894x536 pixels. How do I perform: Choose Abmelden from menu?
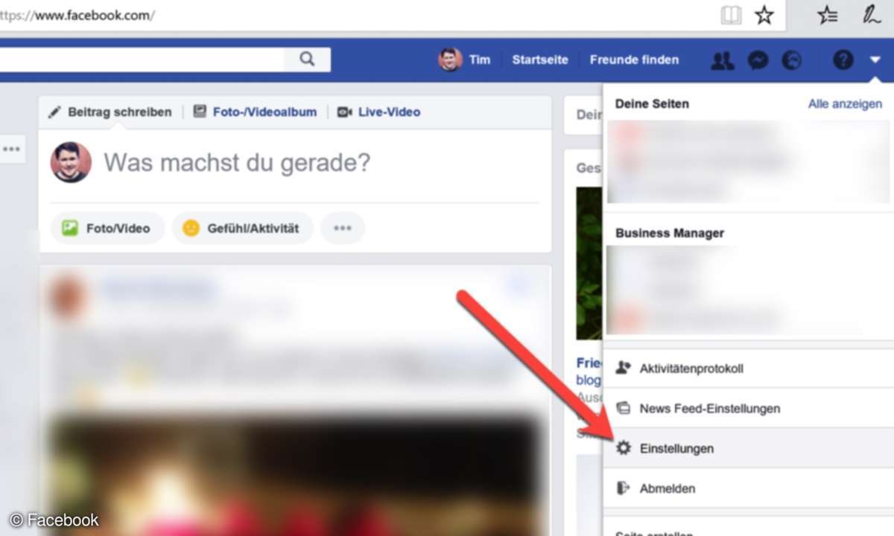click(748, 488)
